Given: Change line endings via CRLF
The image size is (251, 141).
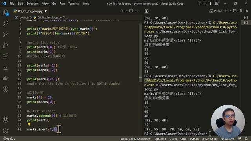Looking at the screenshot, I should (x=184, y=139).
